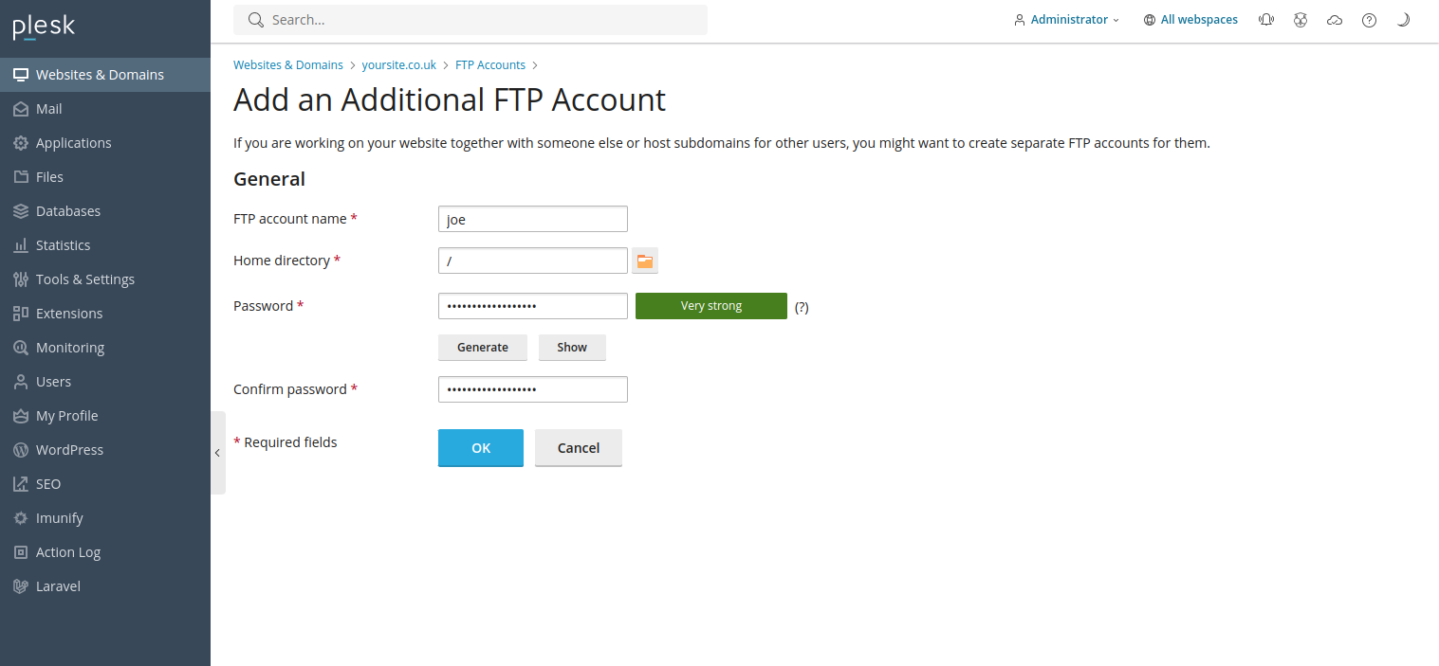Viewport: 1439px width, 666px height.
Task: Open the Statistics section from the sidebar
Action: coord(63,244)
